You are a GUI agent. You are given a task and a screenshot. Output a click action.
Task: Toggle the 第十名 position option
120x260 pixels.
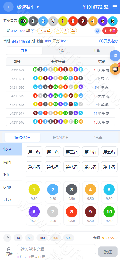[109, 167]
